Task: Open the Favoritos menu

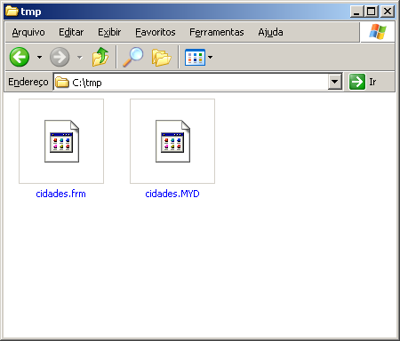Action: (x=156, y=32)
